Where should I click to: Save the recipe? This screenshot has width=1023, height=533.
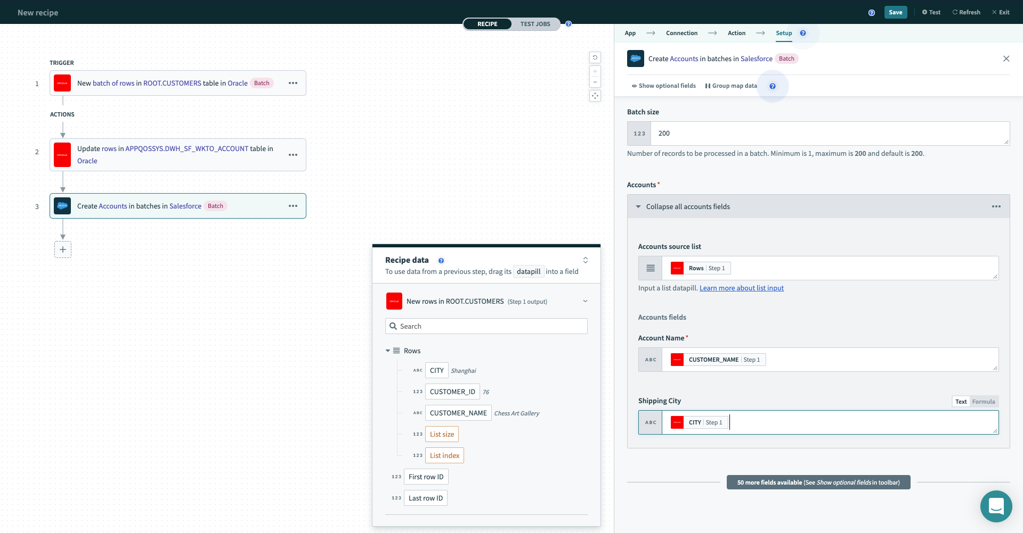(x=895, y=12)
